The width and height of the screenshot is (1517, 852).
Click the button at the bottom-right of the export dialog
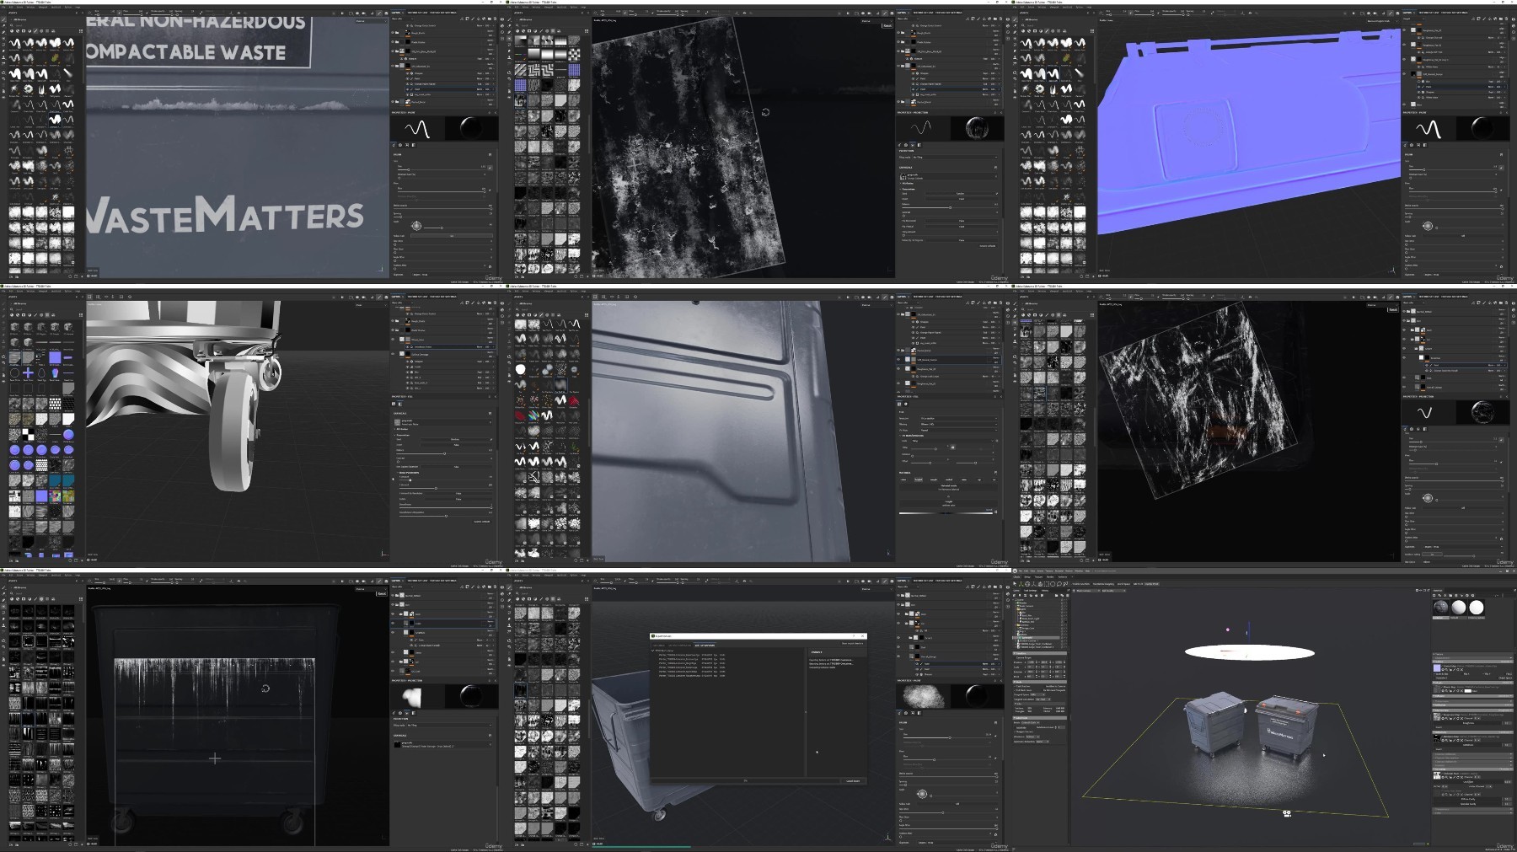pos(853,781)
